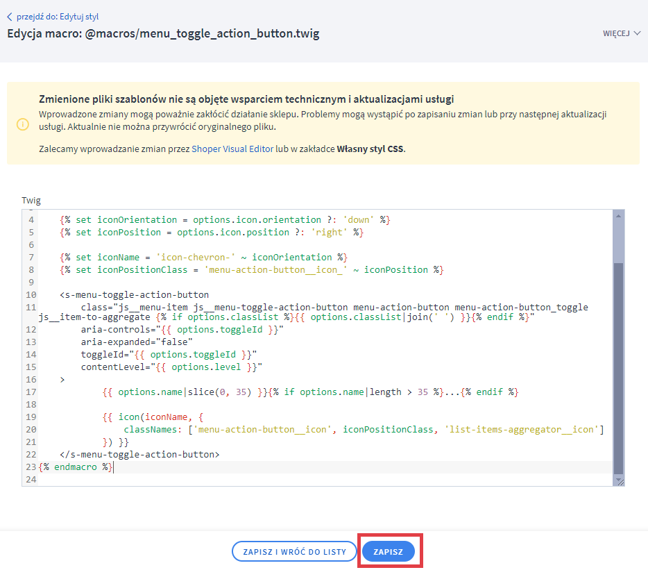Click the info icon in yellow warning
This screenshot has height=570, width=648.
point(23,124)
